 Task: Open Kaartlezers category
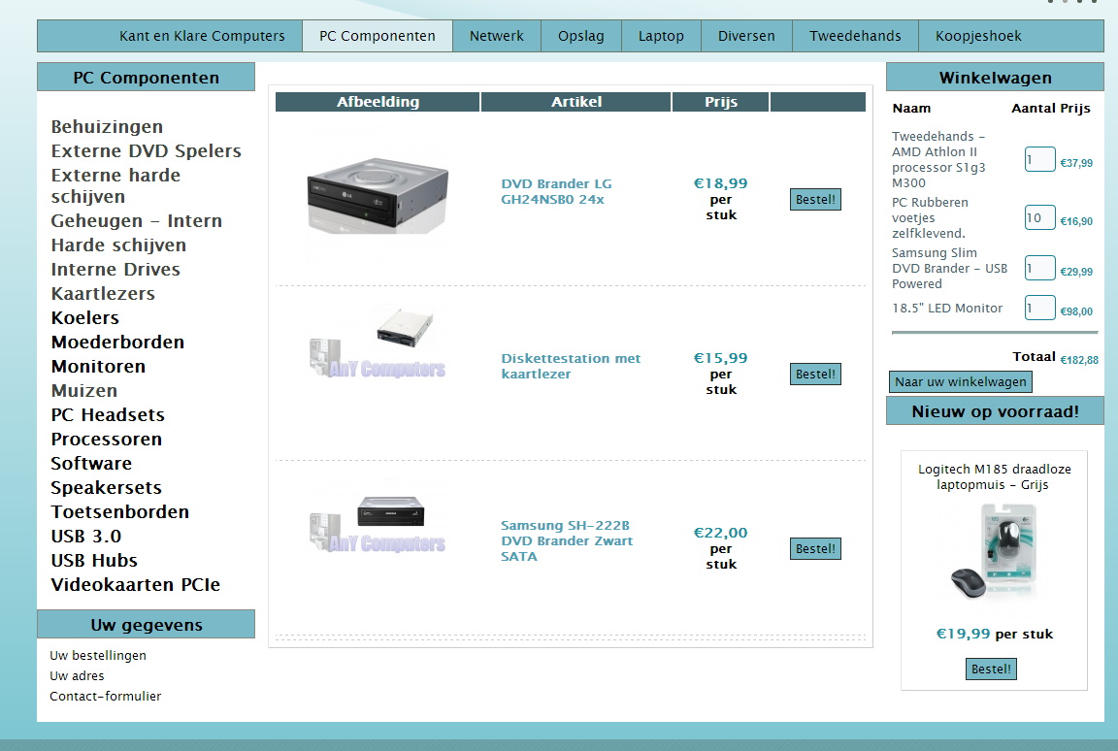pos(103,294)
